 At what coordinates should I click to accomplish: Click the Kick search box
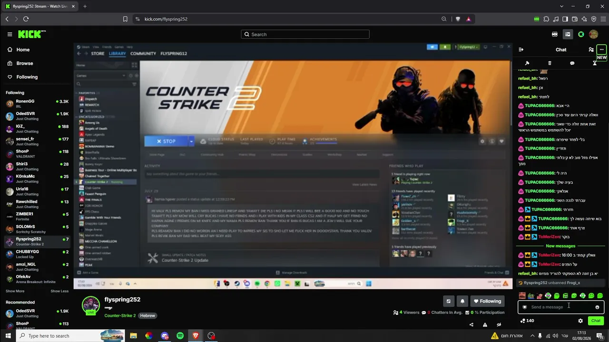[305, 34]
